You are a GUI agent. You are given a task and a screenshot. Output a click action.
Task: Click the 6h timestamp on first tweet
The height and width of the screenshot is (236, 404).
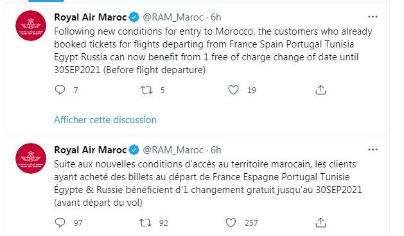tap(216, 17)
